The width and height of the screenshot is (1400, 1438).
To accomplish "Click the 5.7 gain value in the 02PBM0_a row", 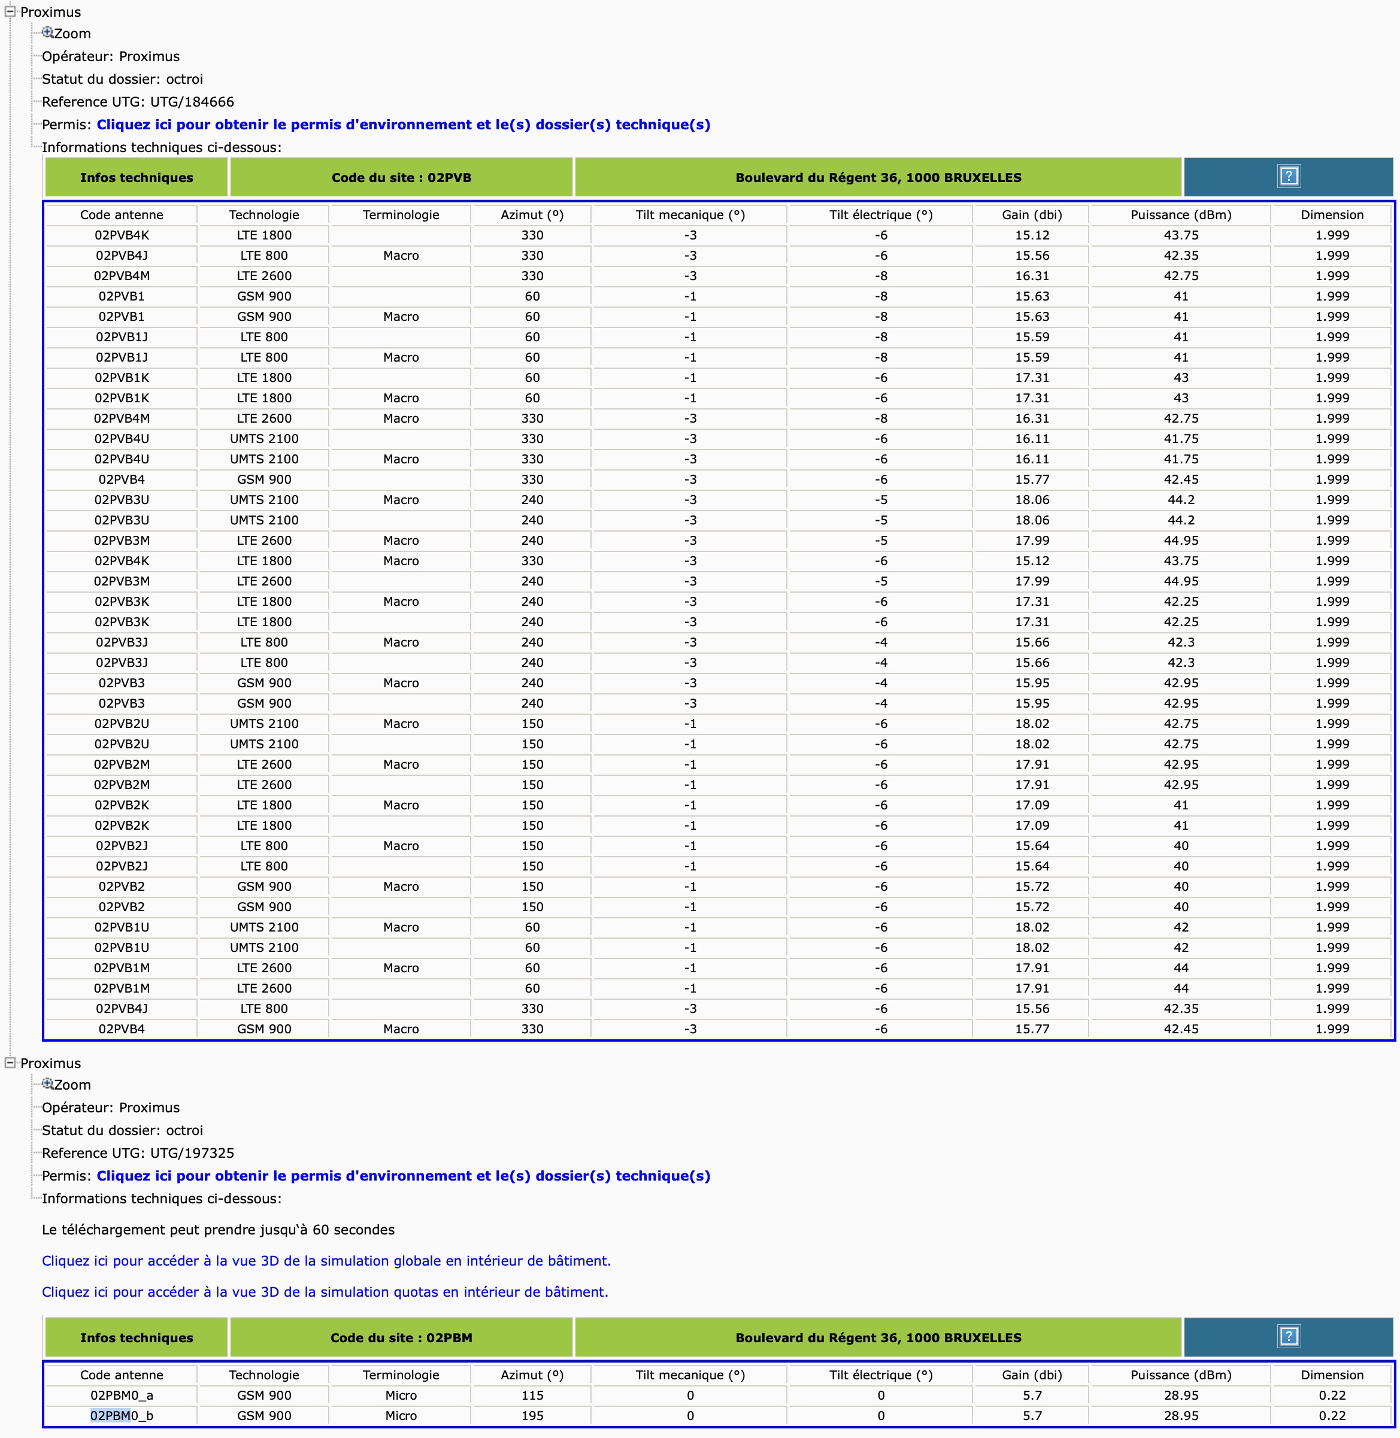I will click(1032, 1395).
